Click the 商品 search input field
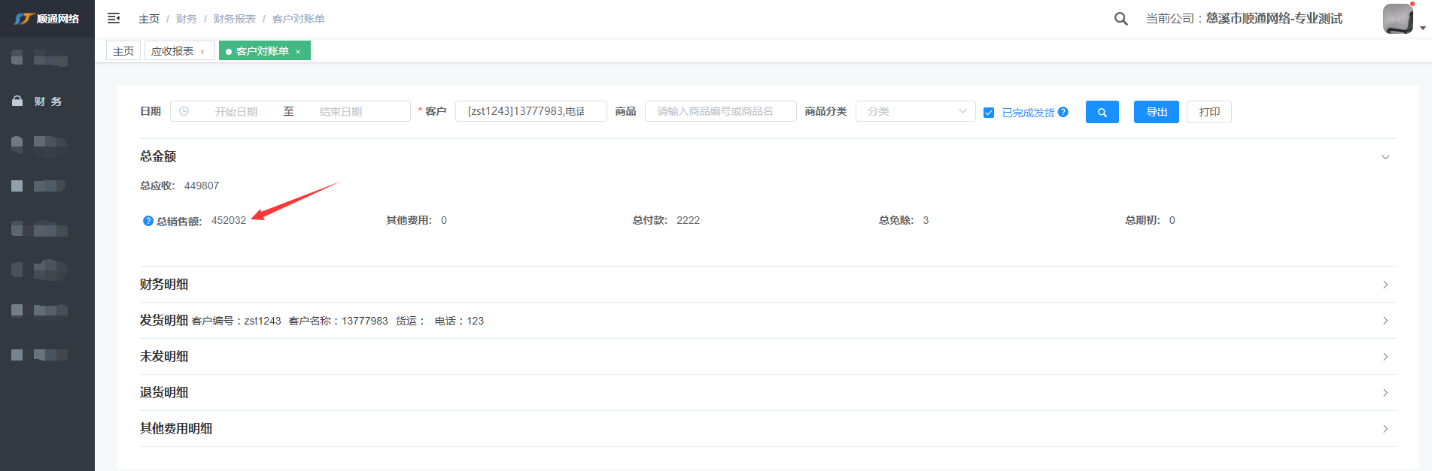 (x=720, y=111)
